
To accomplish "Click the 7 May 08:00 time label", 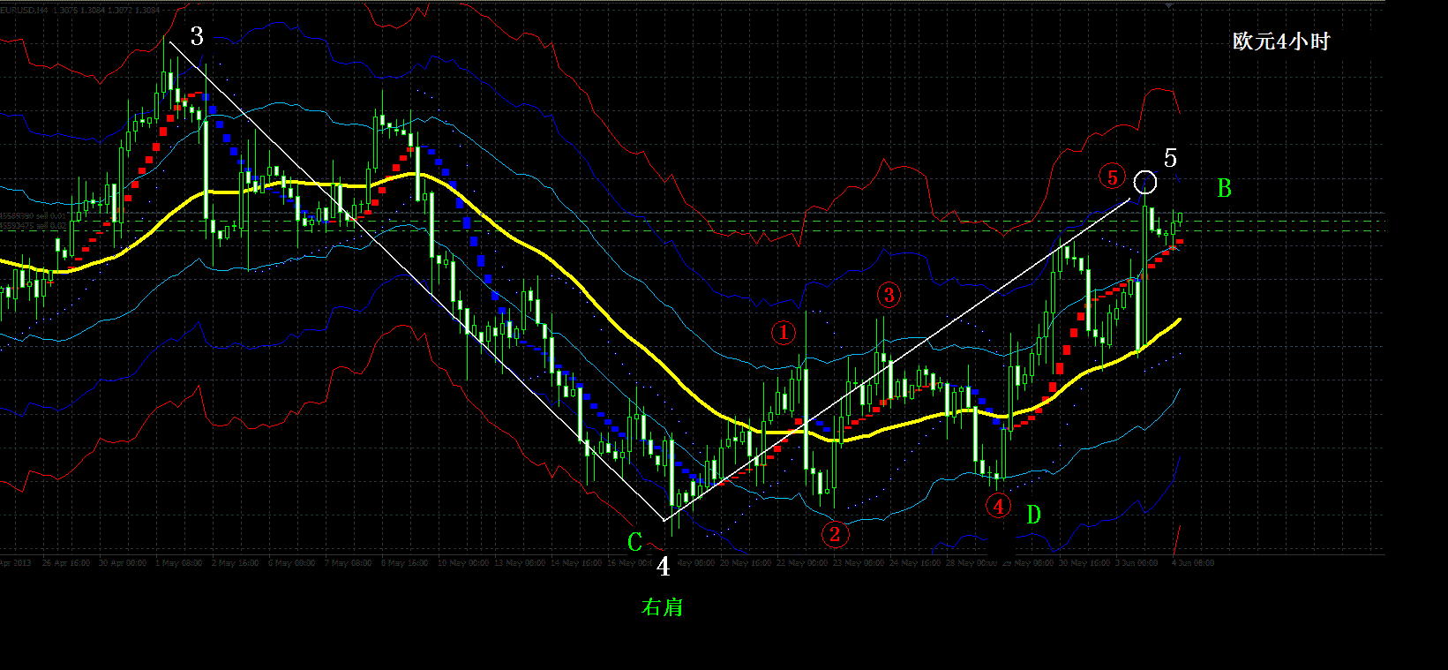I will point(349,563).
